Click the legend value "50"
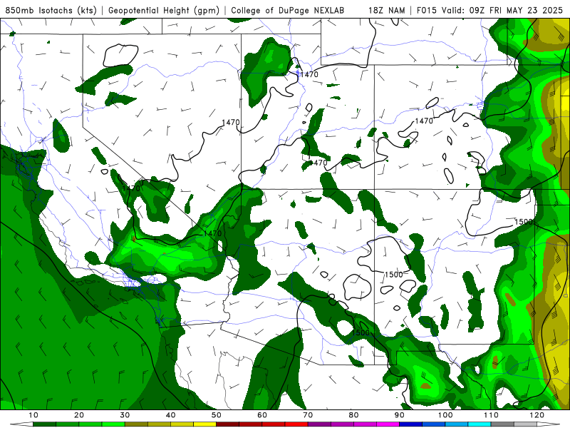 tap(217, 415)
